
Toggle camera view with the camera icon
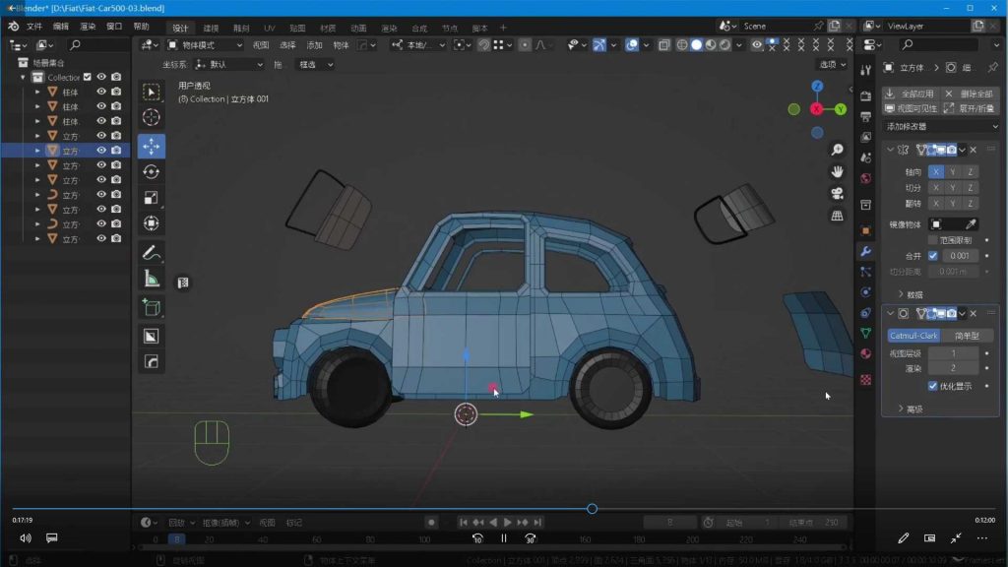pos(838,193)
